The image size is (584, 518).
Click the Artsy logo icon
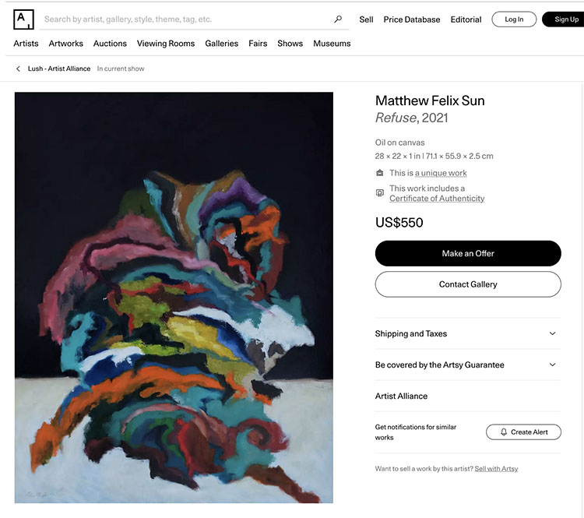pyautogui.click(x=23, y=19)
